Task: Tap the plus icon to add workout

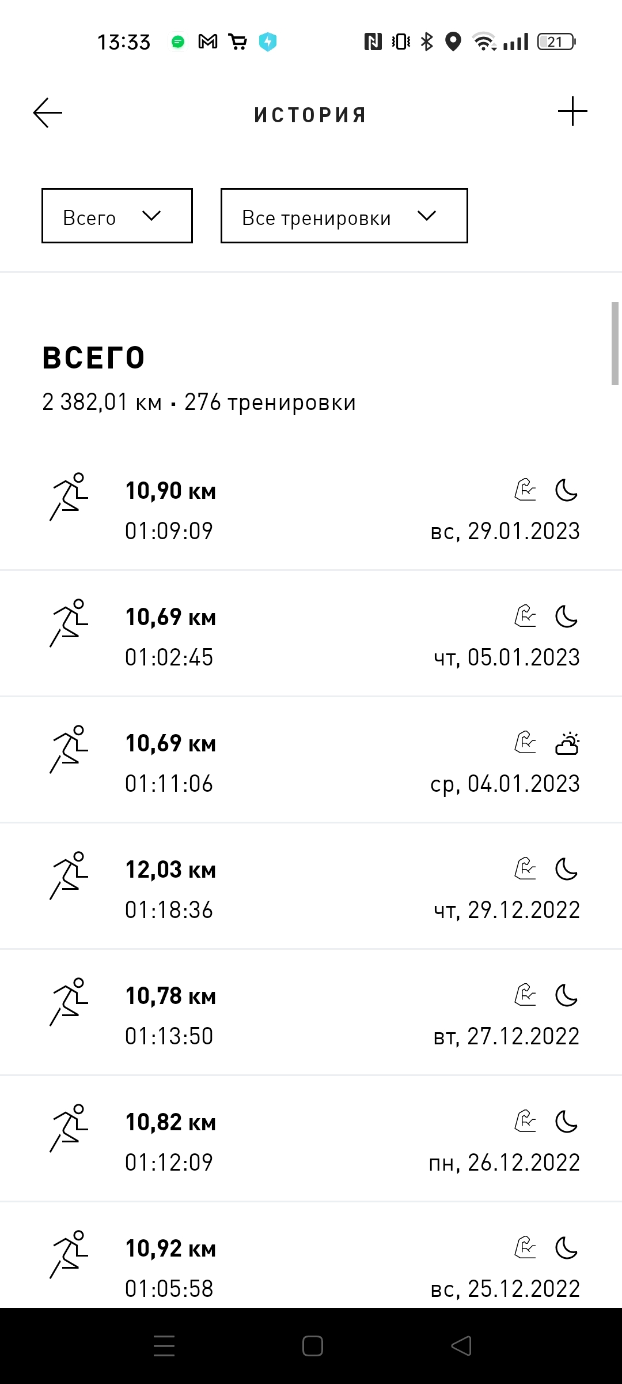Action: click(x=572, y=111)
